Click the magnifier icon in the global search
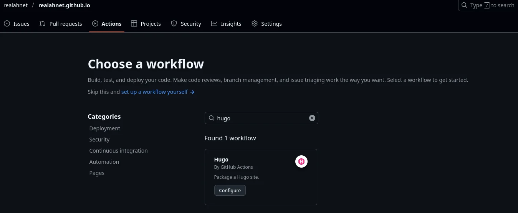The image size is (518, 213). tap(465, 5)
